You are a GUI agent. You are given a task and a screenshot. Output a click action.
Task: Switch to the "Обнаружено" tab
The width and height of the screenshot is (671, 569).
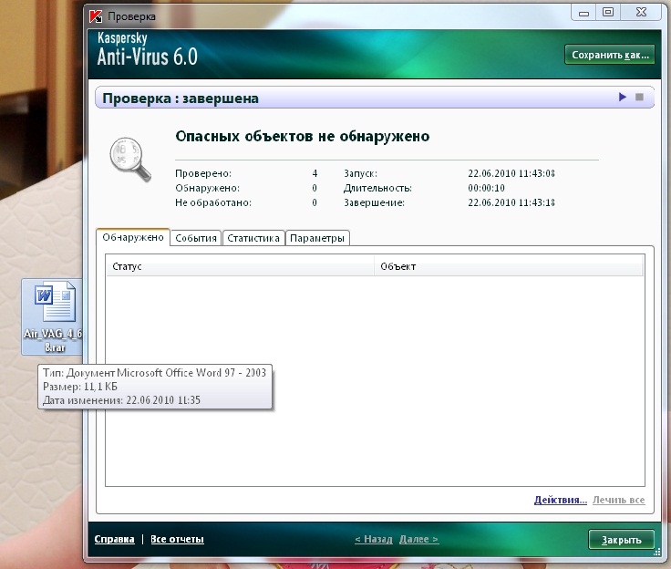pyautogui.click(x=133, y=237)
